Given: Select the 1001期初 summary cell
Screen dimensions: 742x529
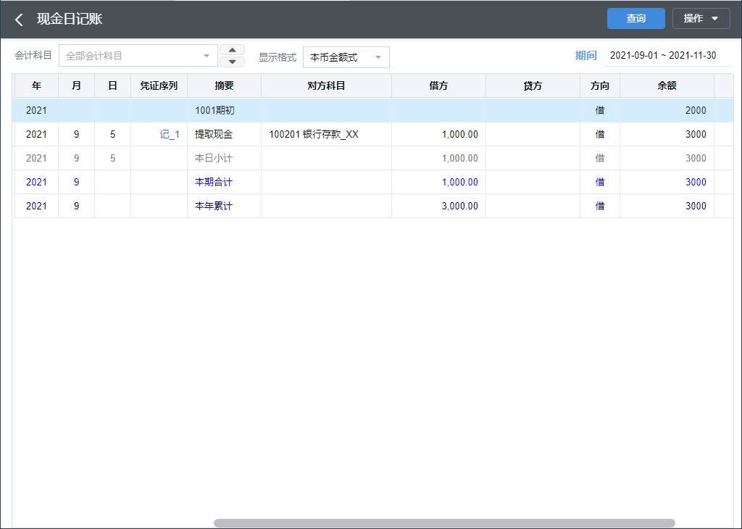Looking at the screenshot, I should (x=225, y=110).
